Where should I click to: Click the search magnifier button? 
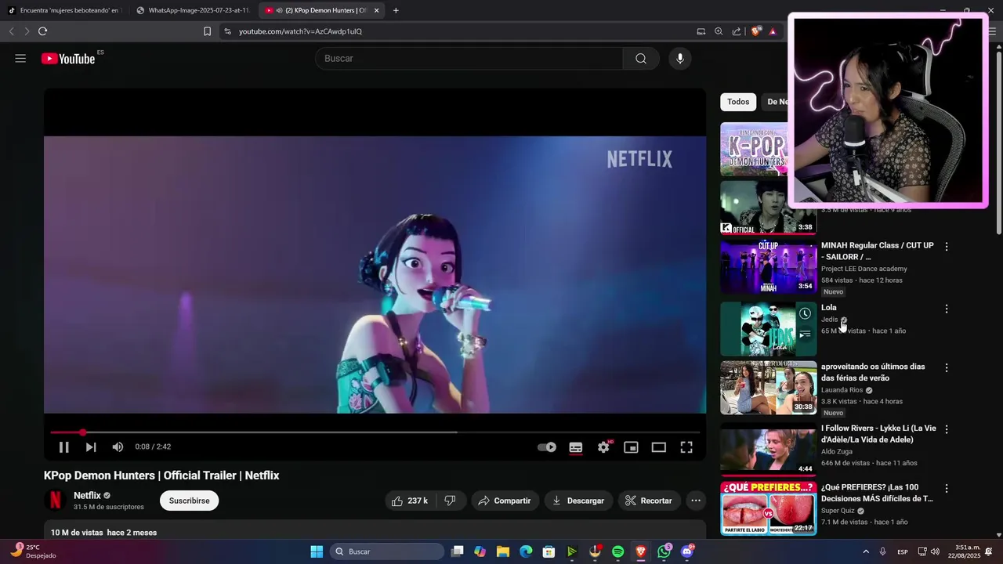pos(641,59)
